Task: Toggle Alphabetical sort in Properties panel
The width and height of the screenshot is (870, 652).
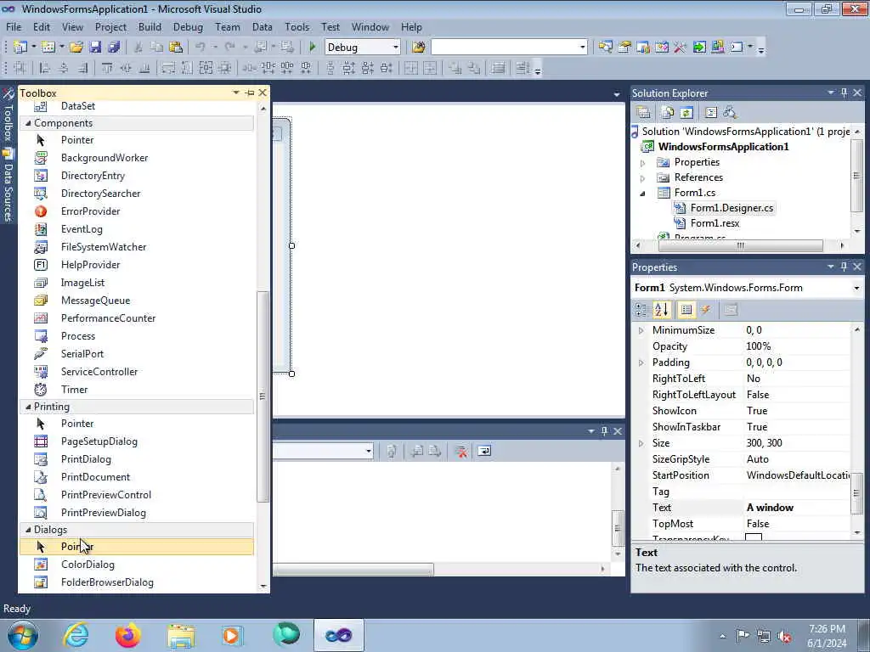Action: coord(661,310)
